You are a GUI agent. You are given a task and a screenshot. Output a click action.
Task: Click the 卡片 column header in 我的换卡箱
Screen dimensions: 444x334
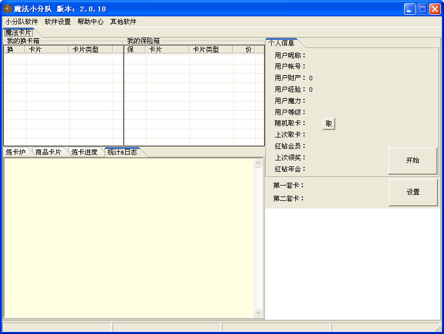coord(47,50)
